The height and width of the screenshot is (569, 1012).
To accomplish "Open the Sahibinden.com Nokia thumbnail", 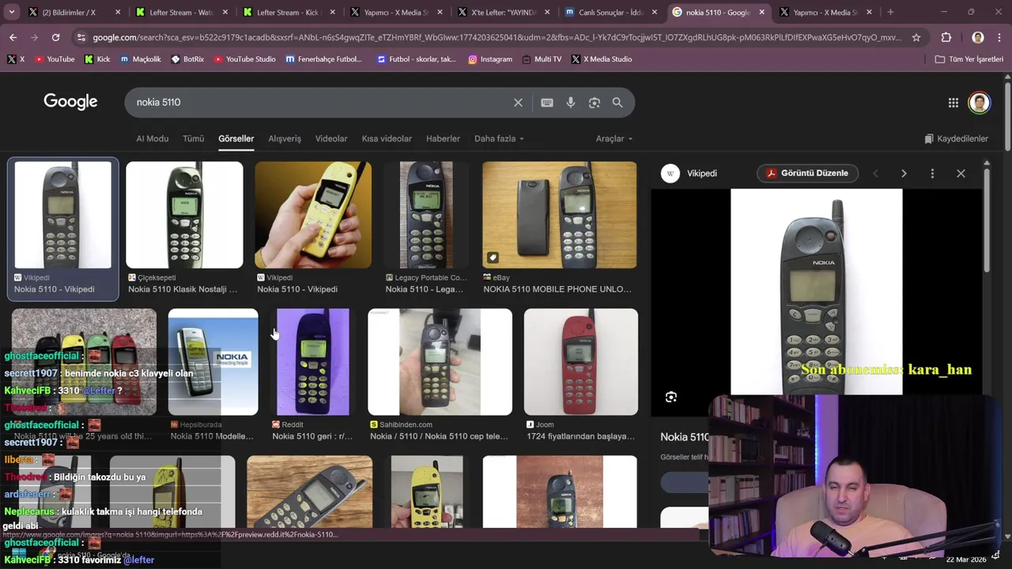I will (x=440, y=362).
